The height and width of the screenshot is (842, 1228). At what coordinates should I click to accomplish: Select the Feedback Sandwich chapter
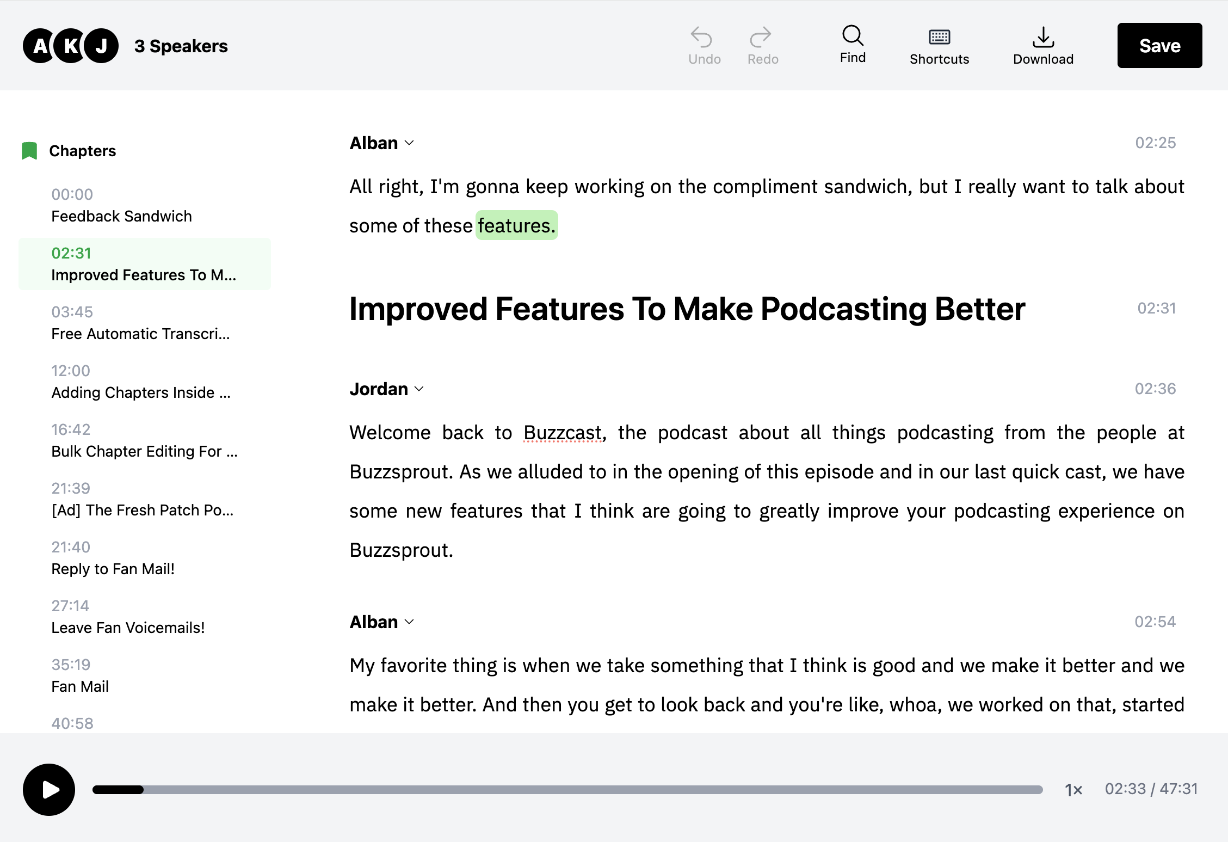121,207
